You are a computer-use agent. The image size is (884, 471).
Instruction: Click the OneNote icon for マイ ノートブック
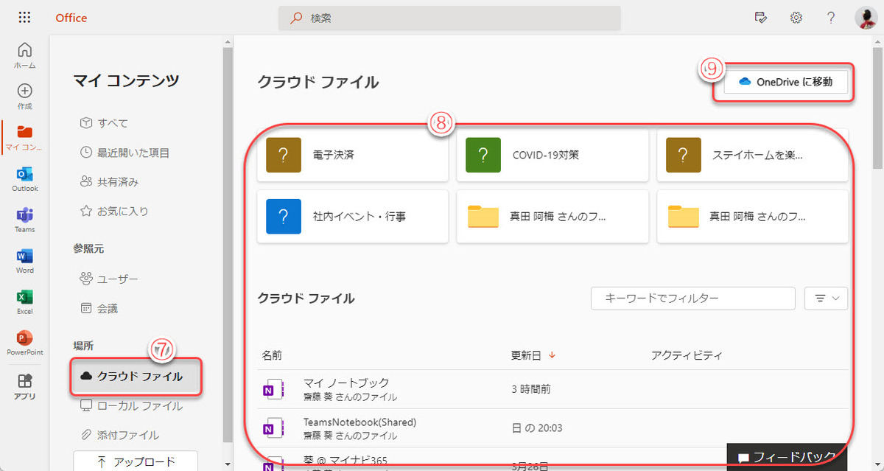coord(273,389)
